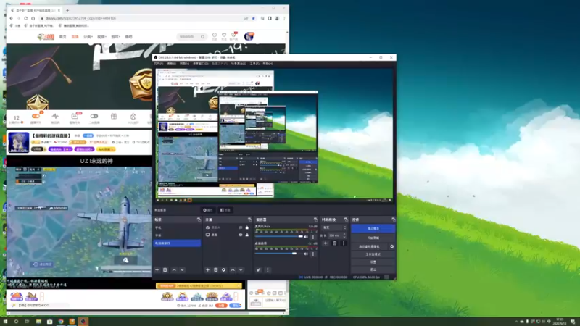Pop out the Controls dock
The height and width of the screenshot is (326, 580).
(393, 220)
